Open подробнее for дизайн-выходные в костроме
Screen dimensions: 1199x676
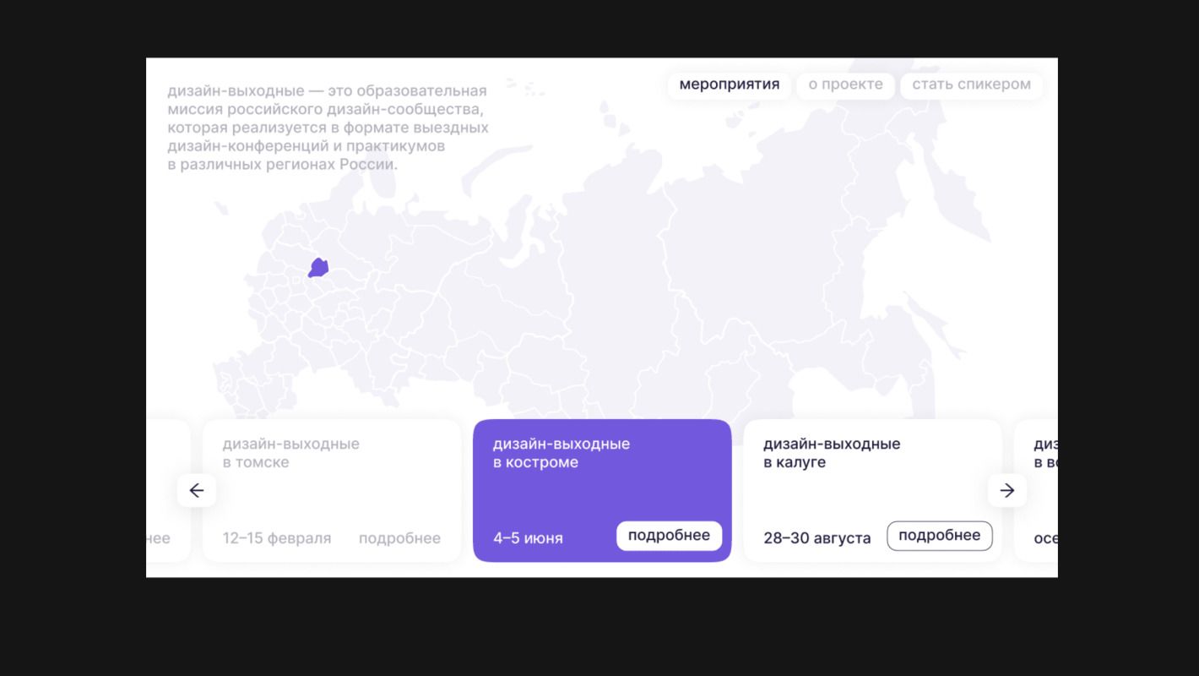click(x=669, y=536)
